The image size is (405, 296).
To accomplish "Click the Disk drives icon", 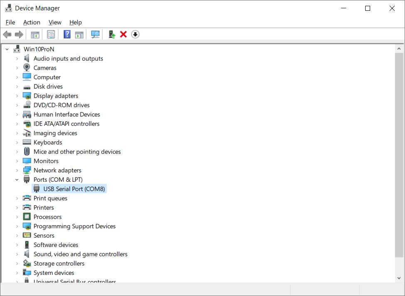I will [27, 87].
